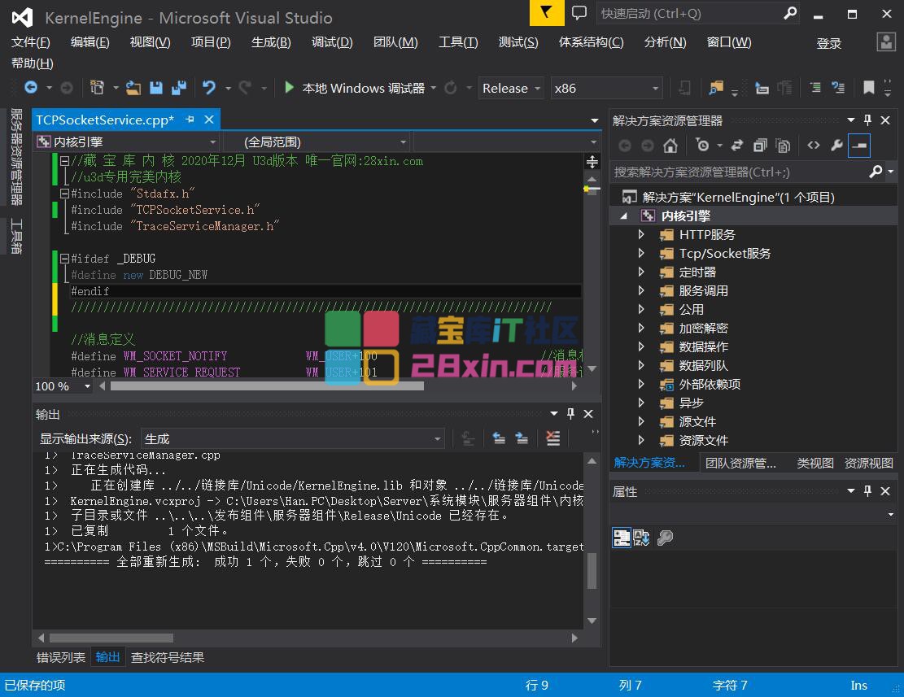Click Home icon in Solution Explorer
The height and width of the screenshot is (697, 904).
(x=670, y=146)
